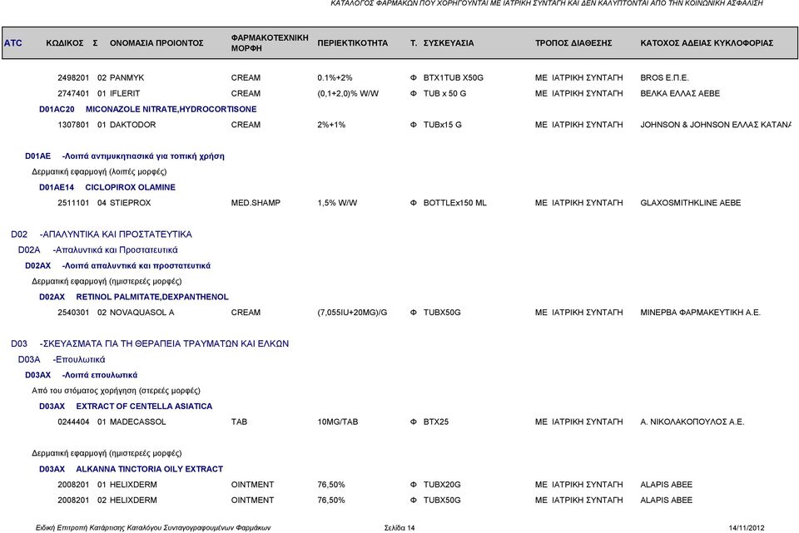Select packaging BTX25
This screenshot has height=533, width=799.
coord(436,422)
